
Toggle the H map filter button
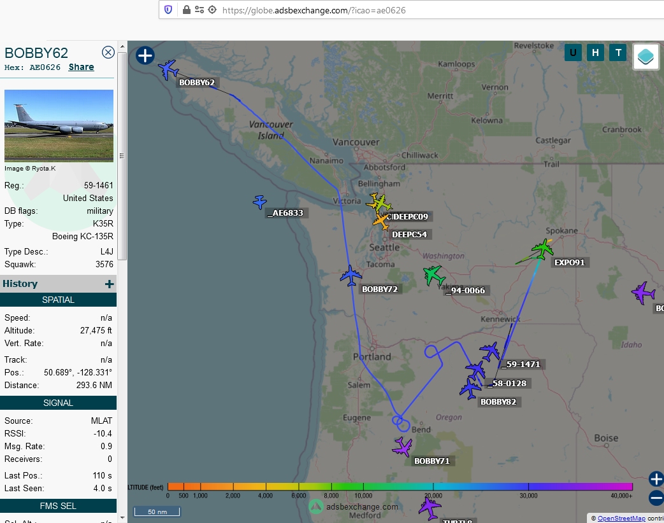tap(595, 53)
